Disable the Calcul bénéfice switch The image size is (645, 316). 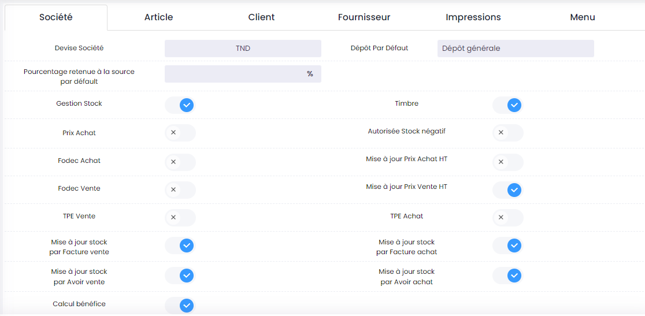(x=180, y=305)
